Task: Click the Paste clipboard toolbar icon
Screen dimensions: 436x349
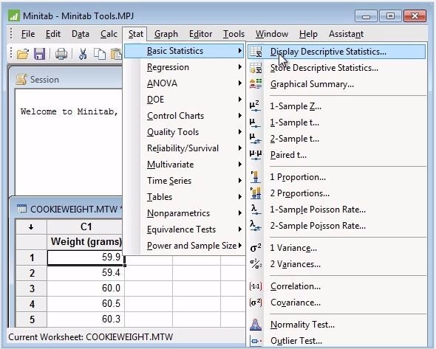Action: [x=117, y=54]
